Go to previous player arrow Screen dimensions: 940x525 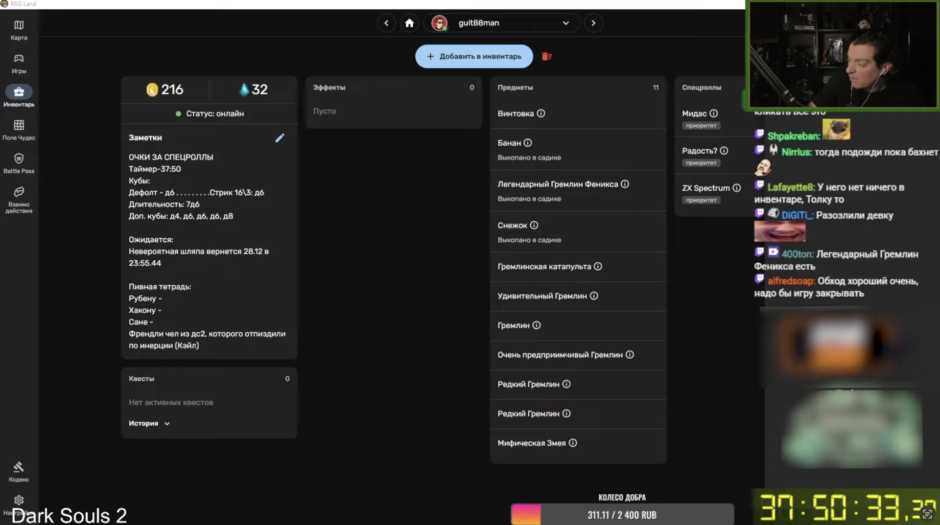pos(386,23)
